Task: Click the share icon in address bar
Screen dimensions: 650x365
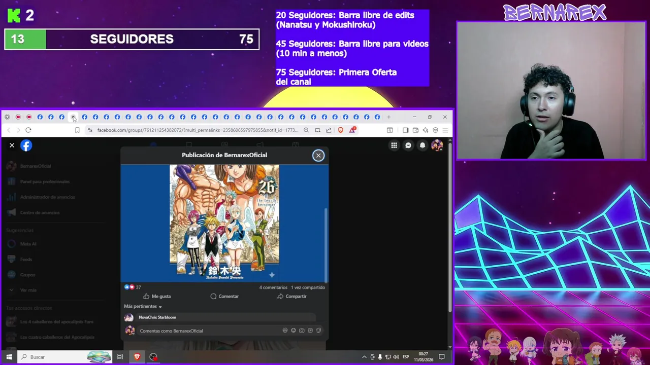Action: coord(329,130)
